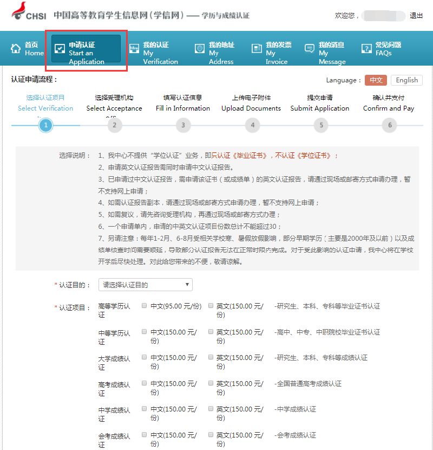
Task: Click the Home house icon
Action: coord(16,48)
